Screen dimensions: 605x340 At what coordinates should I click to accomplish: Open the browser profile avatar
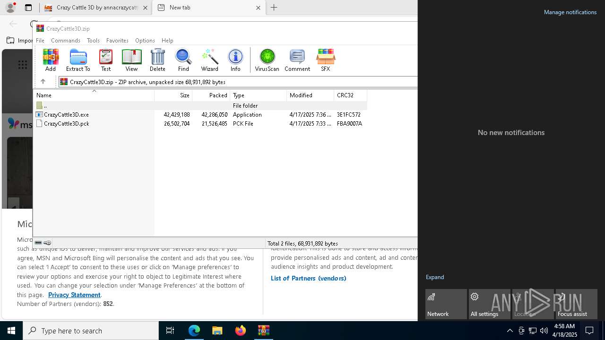(10, 8)
